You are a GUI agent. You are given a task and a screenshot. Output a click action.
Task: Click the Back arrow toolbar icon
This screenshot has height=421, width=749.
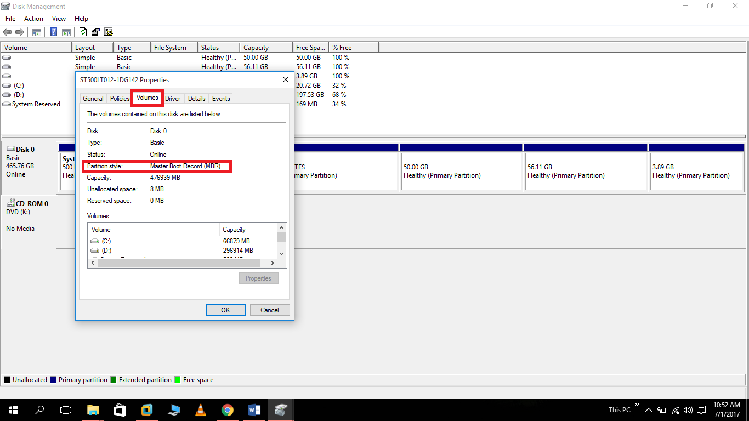pyautogui.click(x=7, y=31)
